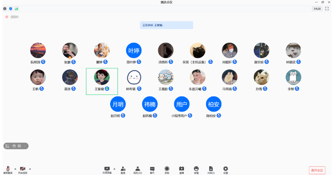Expand the audio options arrow beside microphone
336x175 pixels.
pyautogui.click(x=15, y=169)
